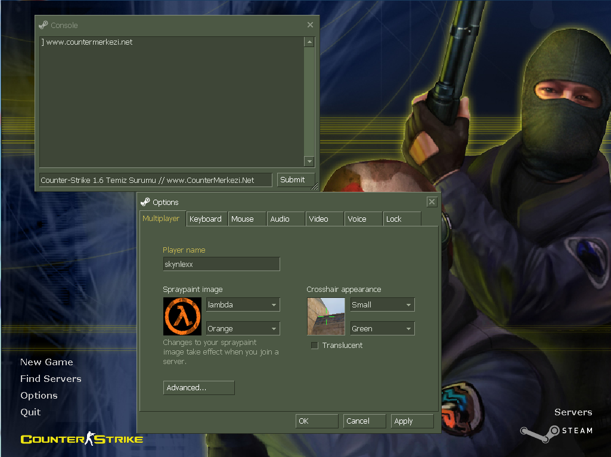
Task: Start a New Game from main menu
Action: pyautogui.click(x=46, y=362)
